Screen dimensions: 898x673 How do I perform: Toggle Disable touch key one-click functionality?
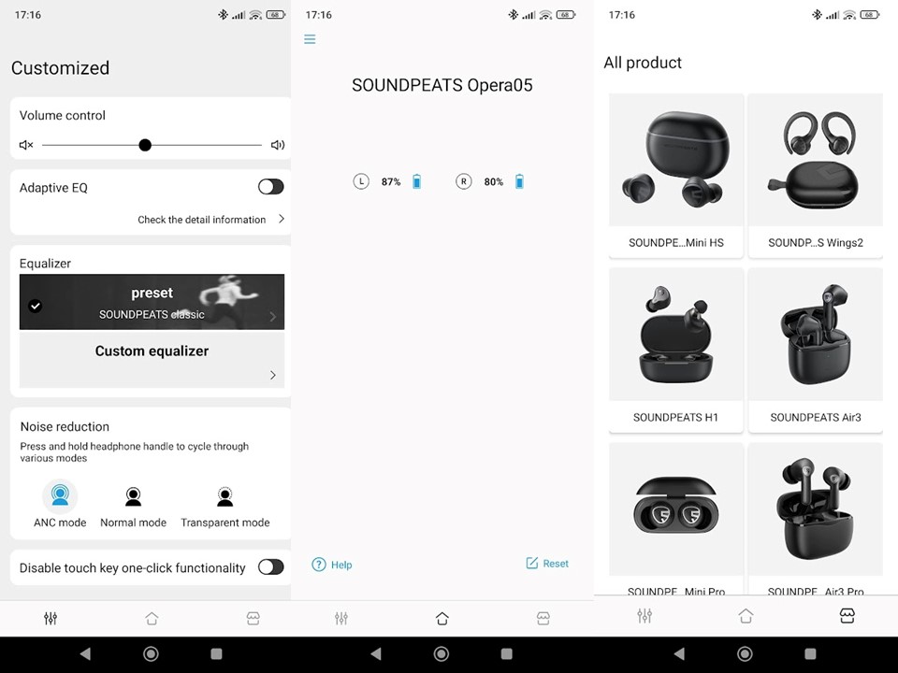point(271,566)
